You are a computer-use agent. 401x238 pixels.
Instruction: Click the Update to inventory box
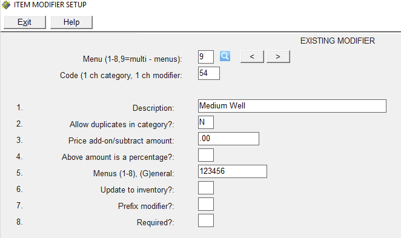pyautogui.click(x=206, y=188)
